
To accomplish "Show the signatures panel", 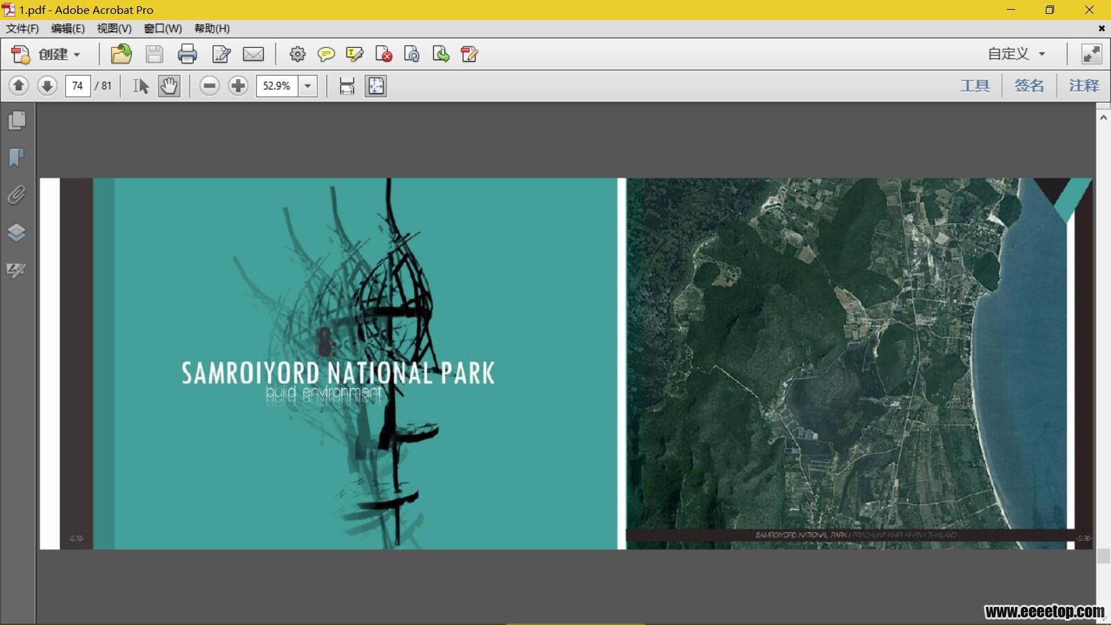I will pos(17,269).
